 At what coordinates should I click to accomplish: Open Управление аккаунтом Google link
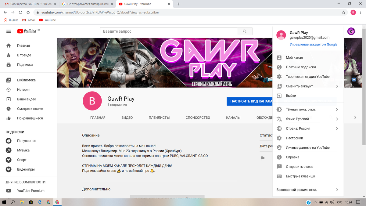point(314,45)
